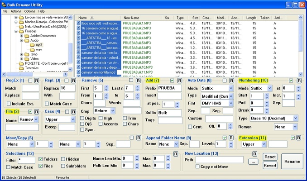Expand the temp folder in tree
This screenshot has width=307, height=181.
click(x=21, y=54)
